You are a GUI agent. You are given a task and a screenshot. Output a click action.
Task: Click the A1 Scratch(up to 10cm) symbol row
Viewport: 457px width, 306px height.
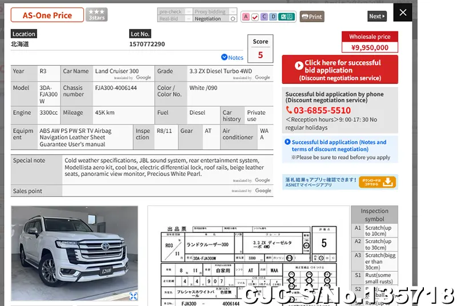(x=375, y=231)
